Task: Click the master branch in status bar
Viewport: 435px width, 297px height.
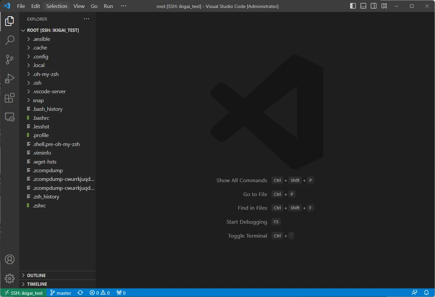Action: 61,293
